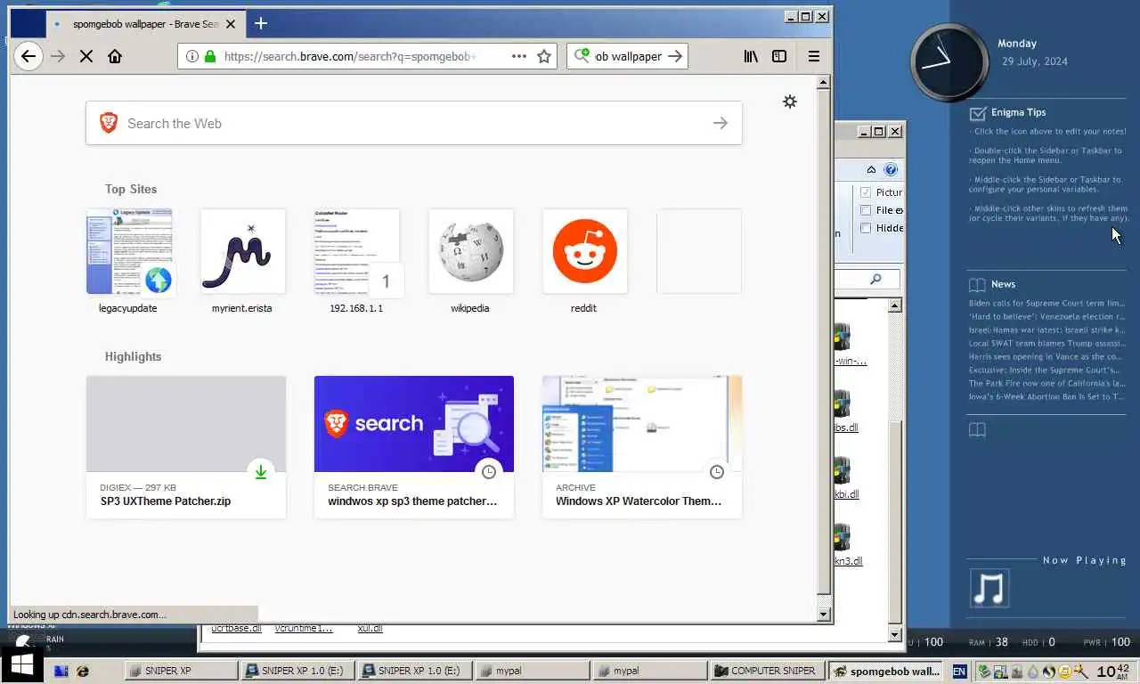Collapse the ribbon chevron in the Explorer window
The height and width of the screenshot is (684, 1140).
871,169
